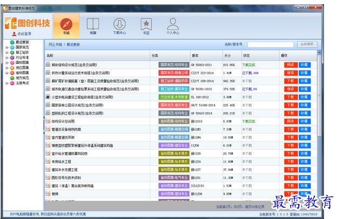The image size is (338, 219).
Task: Select 最近更新 in the category tree
Action: coord(22,42)
